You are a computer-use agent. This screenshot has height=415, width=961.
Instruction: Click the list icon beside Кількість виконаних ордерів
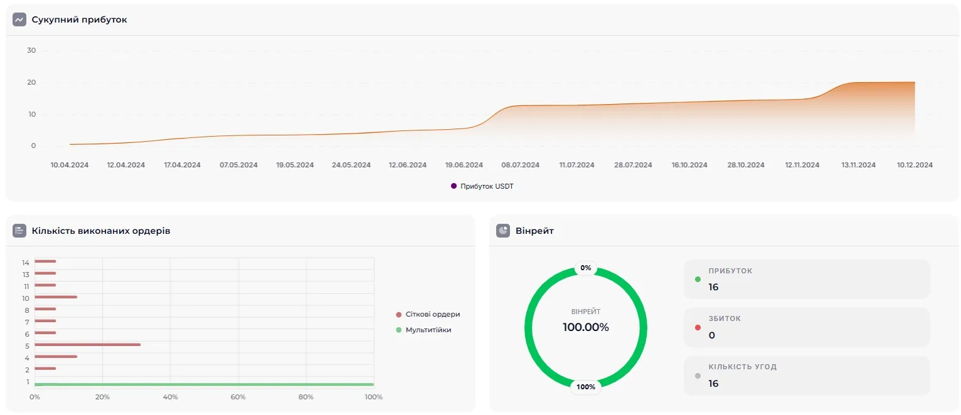tap(19, 231)
